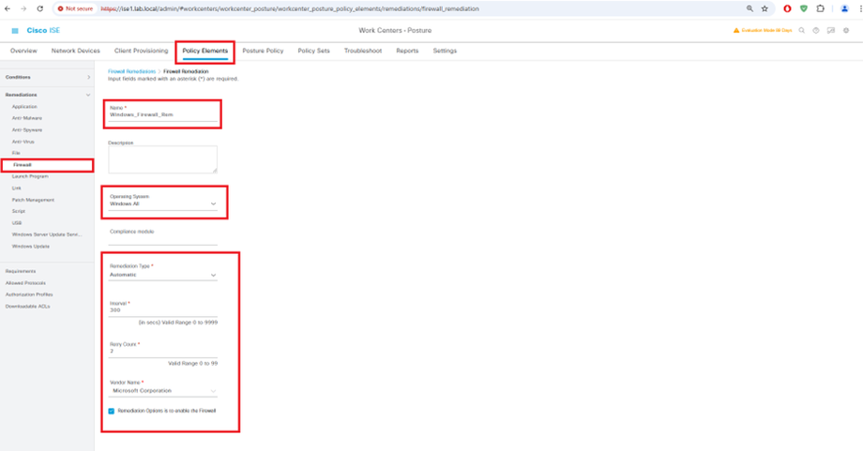Viewport: 863px width, 451px height.
Task: Open the Remediation Type dropdown
Action: pos(163,275)
